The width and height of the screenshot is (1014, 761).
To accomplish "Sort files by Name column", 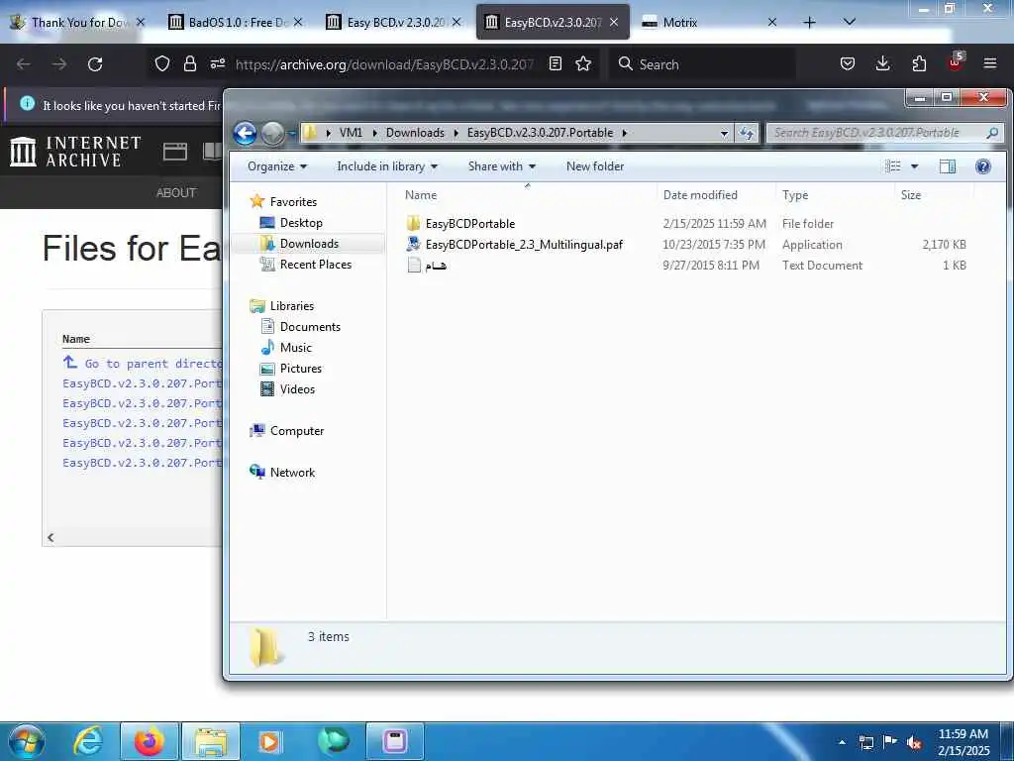I will pyautogui.click(x=420, y=195).
